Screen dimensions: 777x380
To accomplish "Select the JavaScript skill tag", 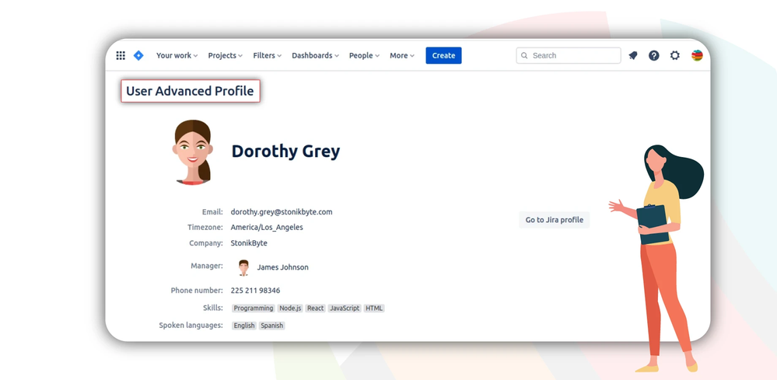I will tap(345, 309).
